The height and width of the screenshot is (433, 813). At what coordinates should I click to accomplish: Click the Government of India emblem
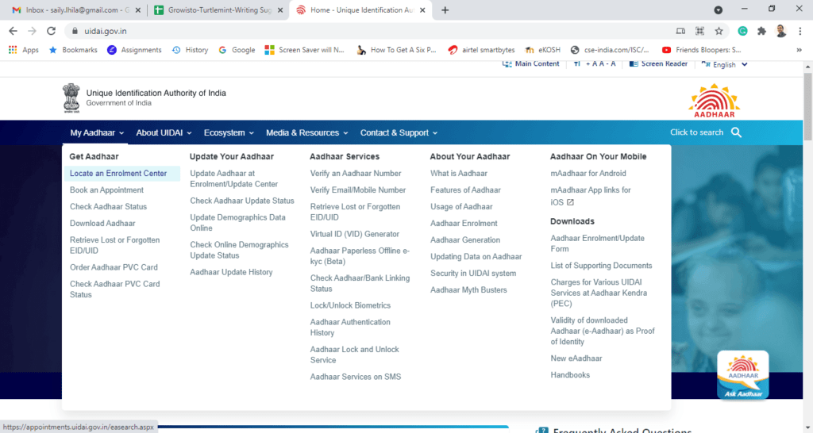click(72, 98)
